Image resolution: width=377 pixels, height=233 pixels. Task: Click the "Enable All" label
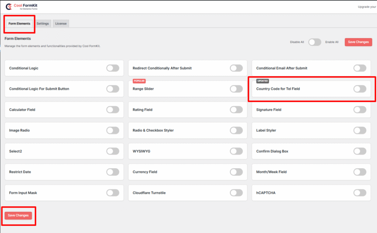332,42
